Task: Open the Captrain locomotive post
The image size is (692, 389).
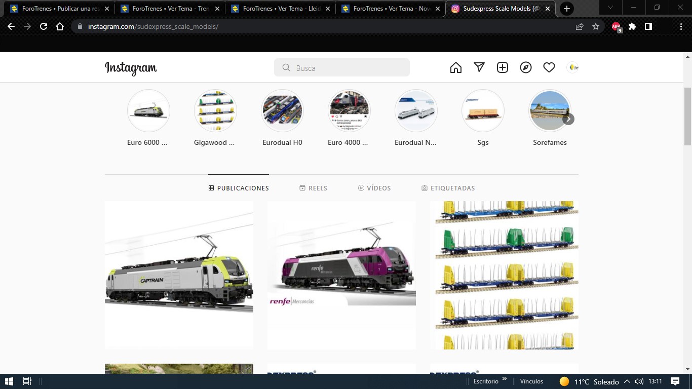Action: click(x=179, y=276)
